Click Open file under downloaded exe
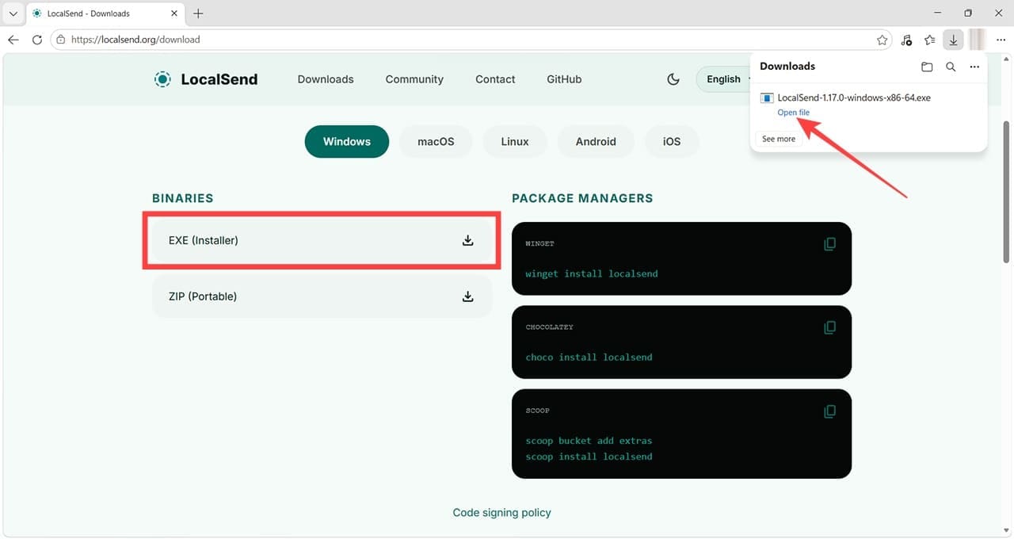This screenshot has height=539, width=1014. click(793, 113)
